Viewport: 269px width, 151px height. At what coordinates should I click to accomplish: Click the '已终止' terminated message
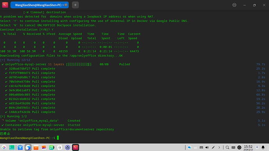(x=5, y=134)
